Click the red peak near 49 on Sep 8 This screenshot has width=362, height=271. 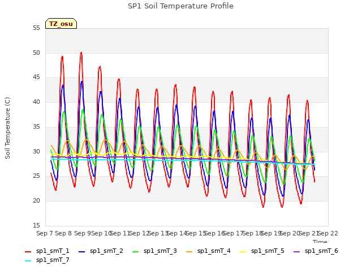pos(62,57)
